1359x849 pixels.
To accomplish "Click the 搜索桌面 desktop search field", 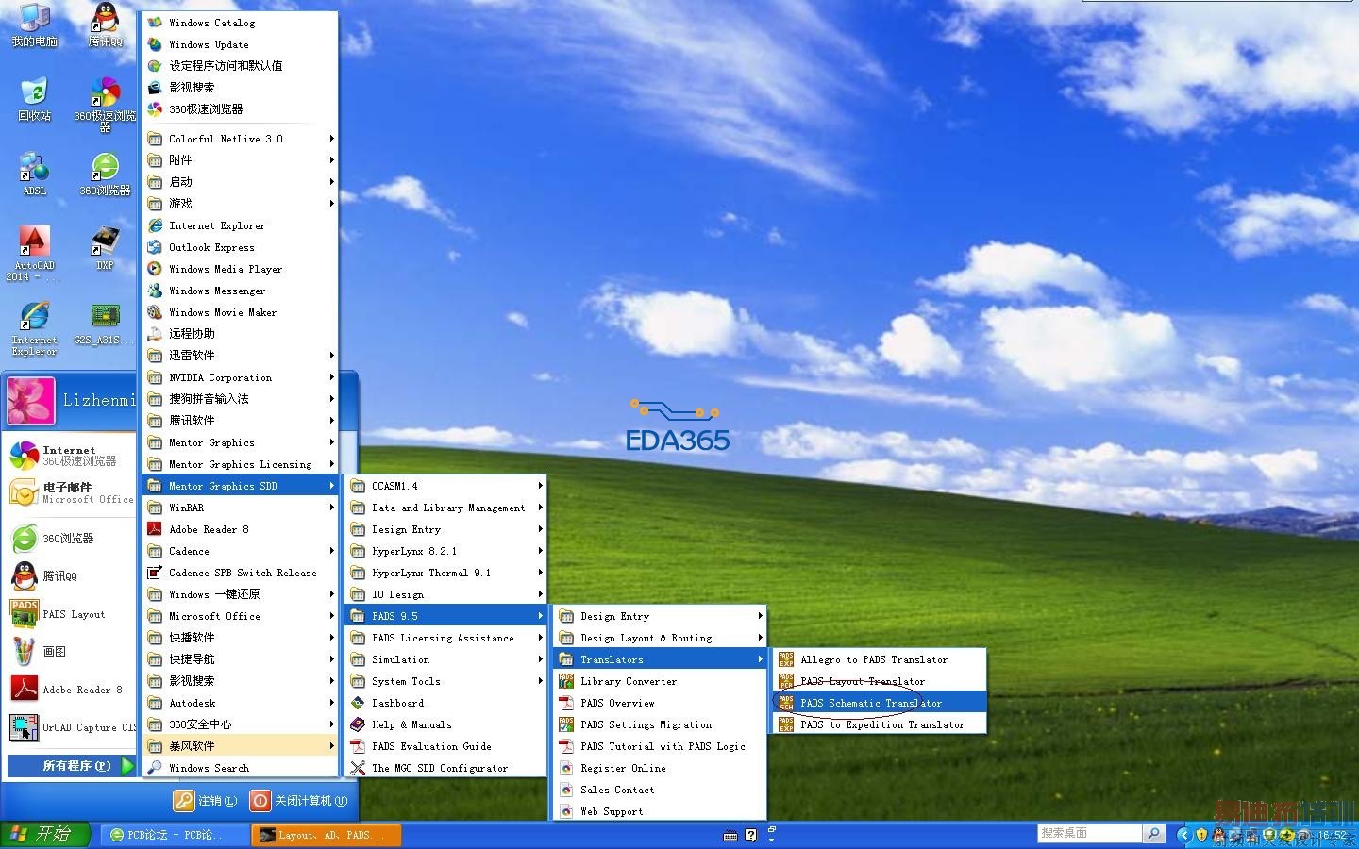I will coord(1090,834).
